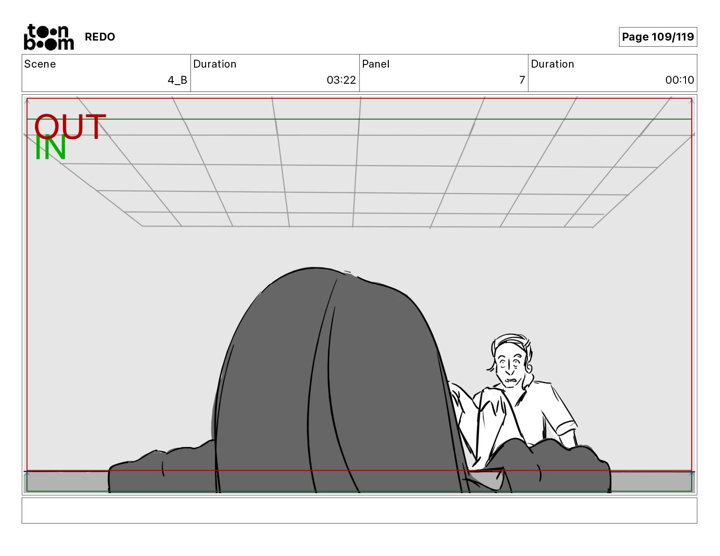This screenshot has width=720, height=556.
Task: Select the Scene label
Action: [x=40, y=64]
